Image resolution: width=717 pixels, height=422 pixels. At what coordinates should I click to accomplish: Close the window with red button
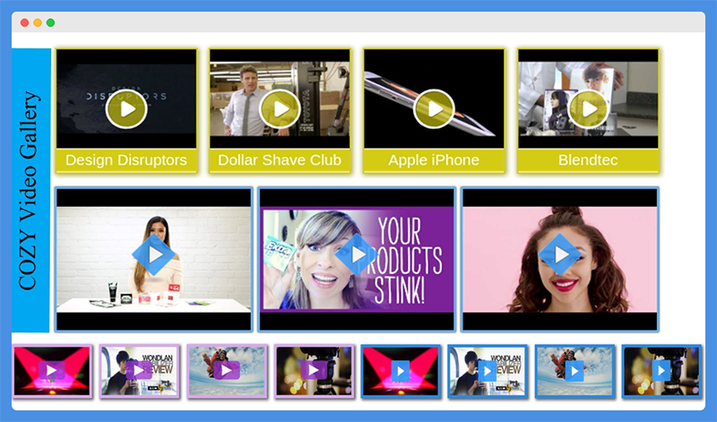[x=25, y=22]
